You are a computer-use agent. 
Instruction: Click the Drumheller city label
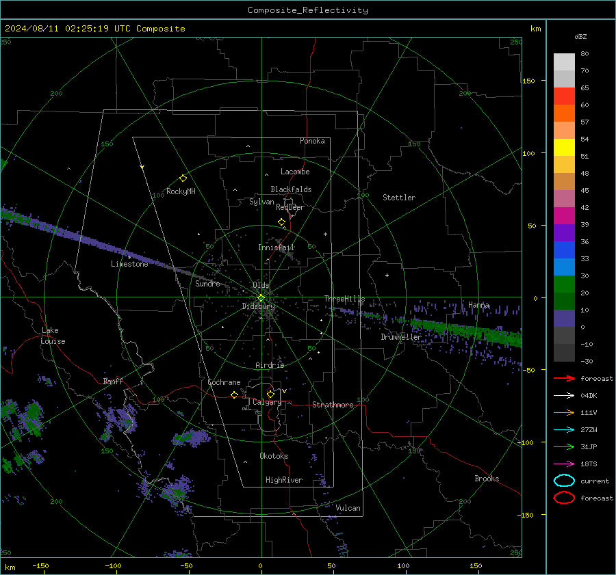click(x=401, y=337)
